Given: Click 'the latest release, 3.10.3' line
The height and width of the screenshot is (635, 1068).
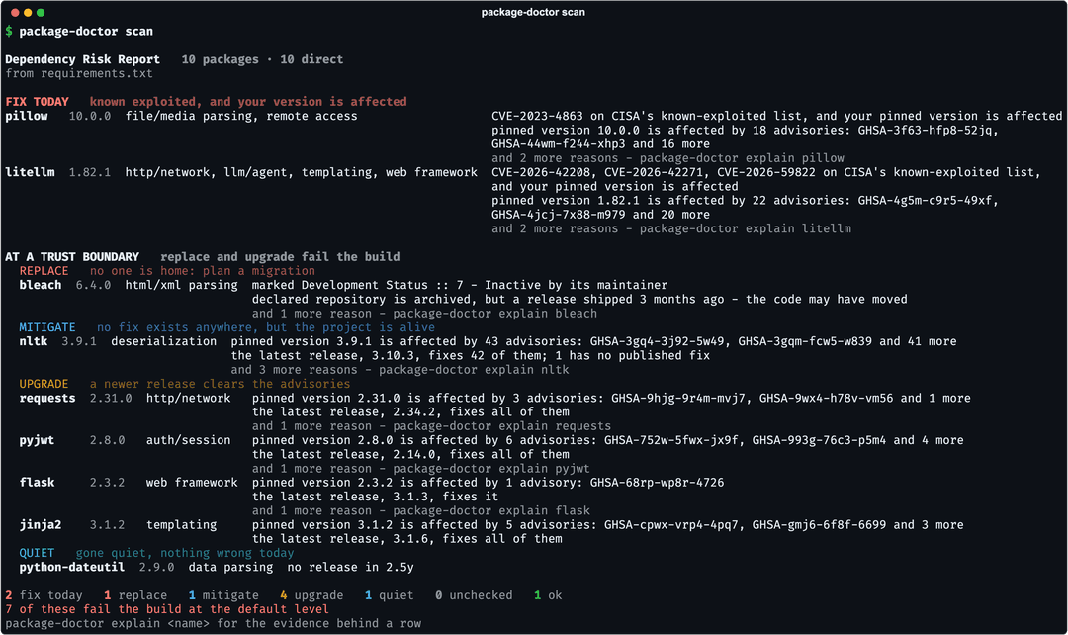Looking at the screenshot, I should [471, 356].
